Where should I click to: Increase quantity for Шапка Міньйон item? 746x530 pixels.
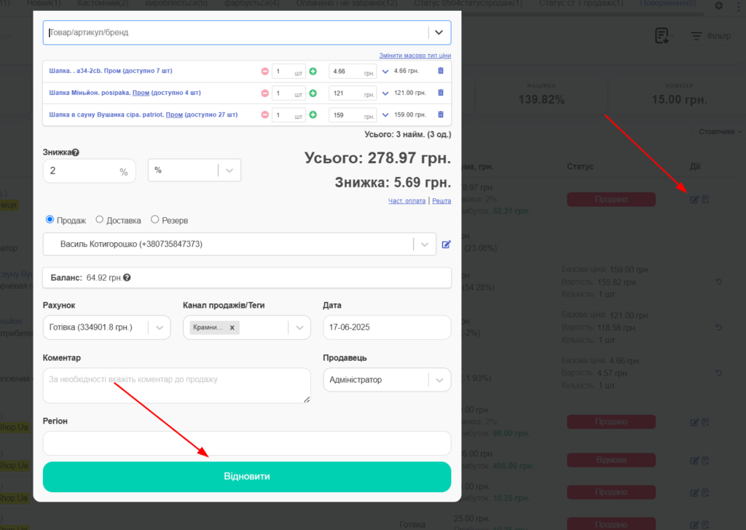[x=313, y=93]
